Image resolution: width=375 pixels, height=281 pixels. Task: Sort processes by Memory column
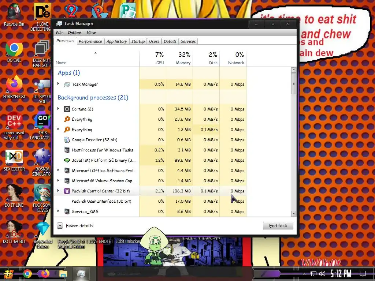pyautogui.click(x=179, y=59)
